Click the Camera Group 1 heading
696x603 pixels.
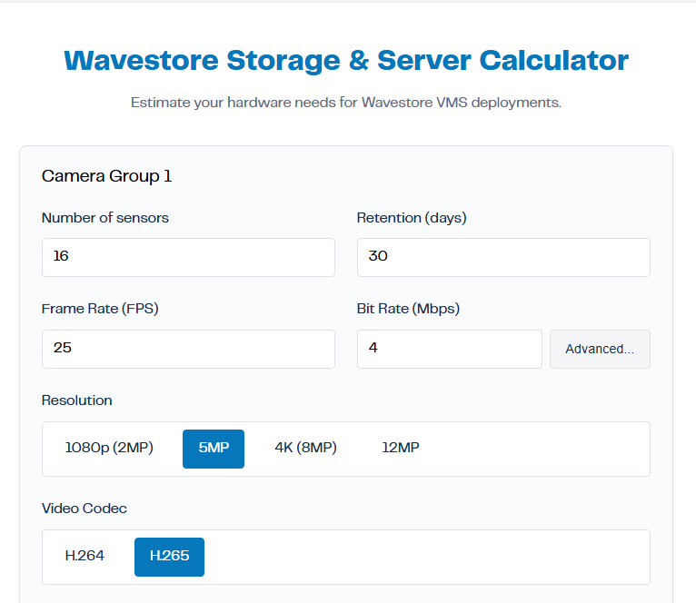coord(106,176)
